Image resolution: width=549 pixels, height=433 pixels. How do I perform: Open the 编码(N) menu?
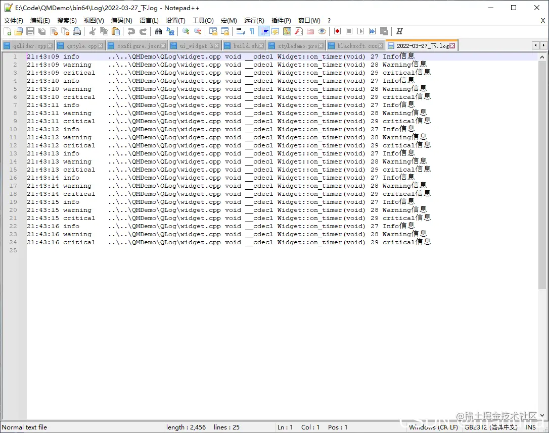pos(121,21)
